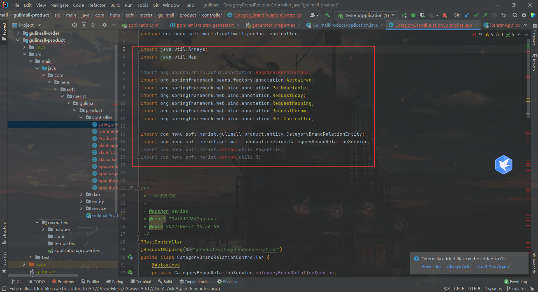Update project with Git blue arrow
The height and width of the screenshot is (292, 538).
click(x=467, y=15)
